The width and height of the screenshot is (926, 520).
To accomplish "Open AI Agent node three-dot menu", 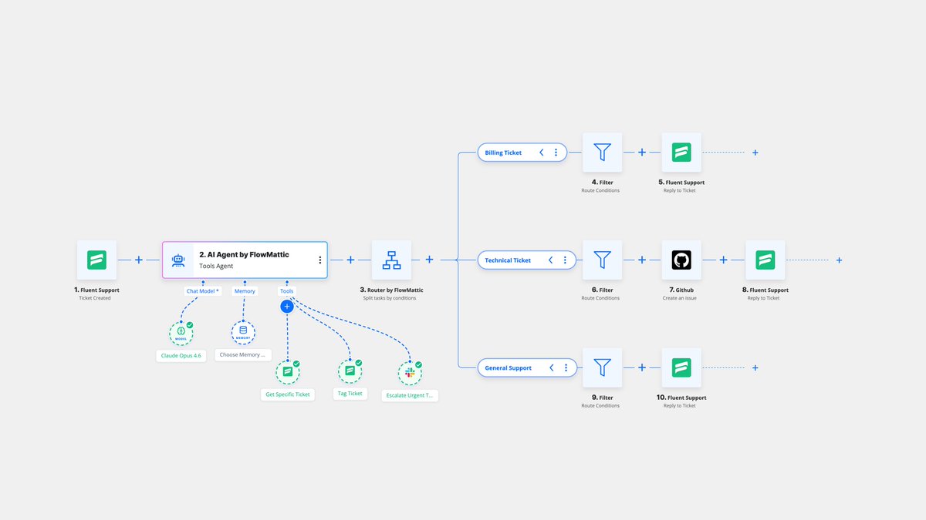I will coord(319,260).
